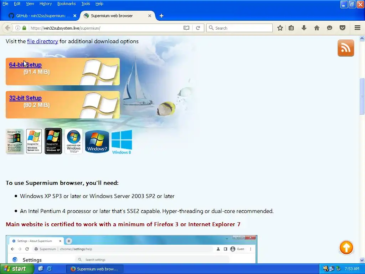The width and height of the screenshot is (365, 274).
Task: Click the Windows Vista certified badge
Action: 73,141
